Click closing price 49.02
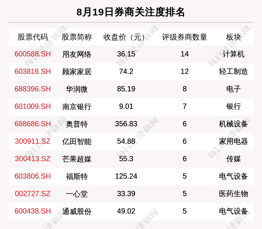The image size is (262, 229). (x=126, y=211)
